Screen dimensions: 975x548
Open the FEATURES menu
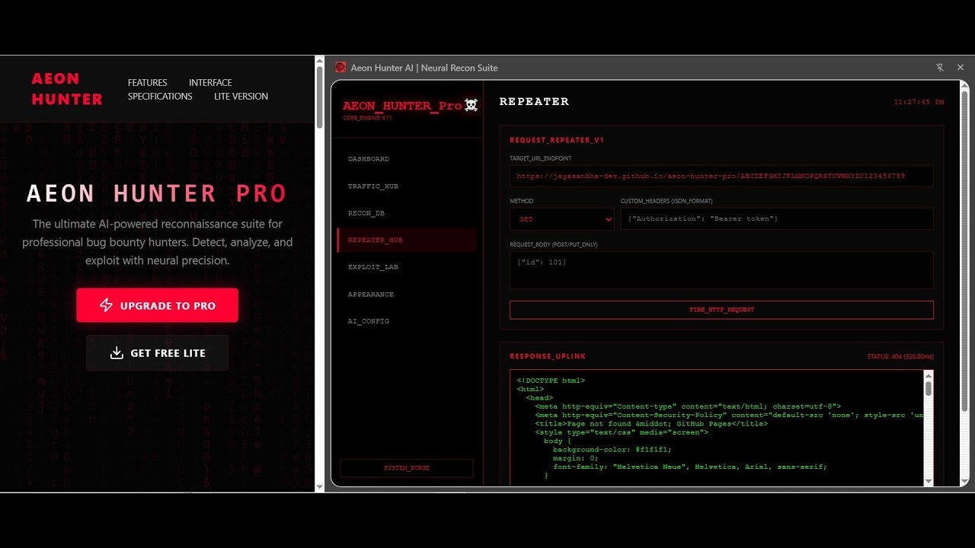tap(147, 82)
